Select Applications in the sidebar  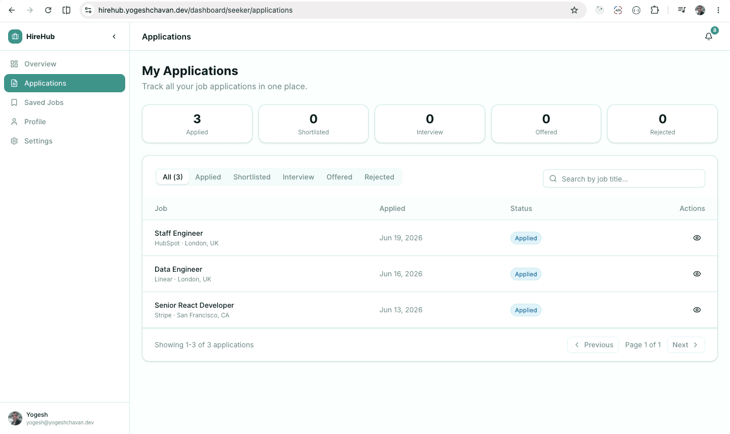pos(64,83)
